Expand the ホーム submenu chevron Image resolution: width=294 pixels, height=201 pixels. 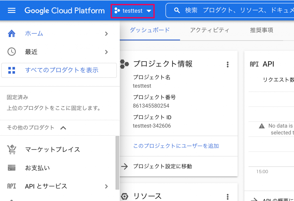click(x=106, y=34)
